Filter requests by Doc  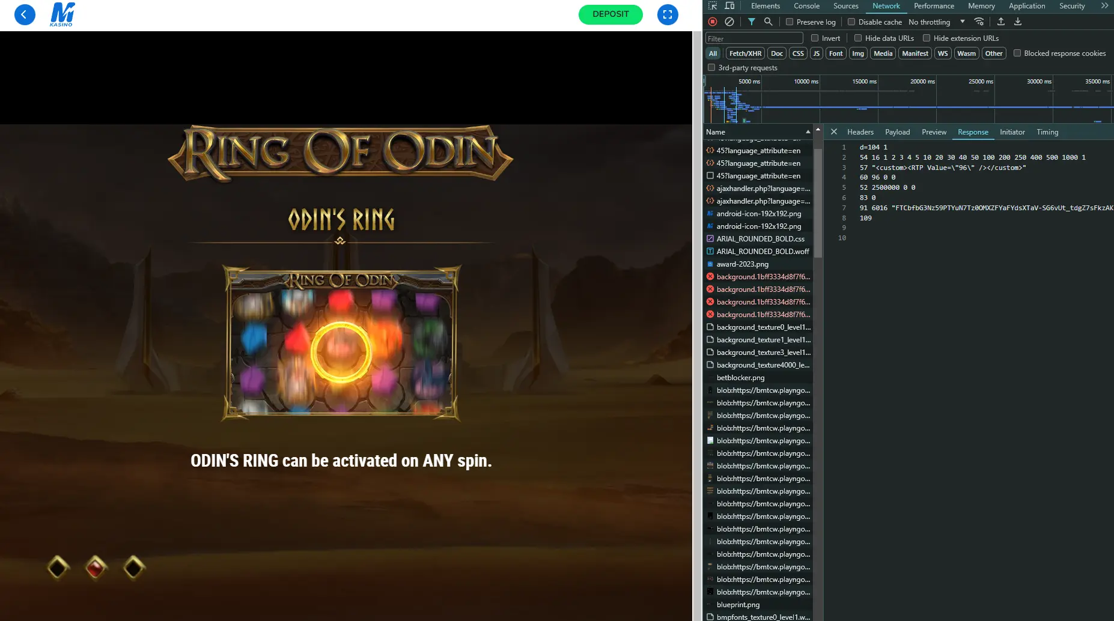tap(777, 53)
